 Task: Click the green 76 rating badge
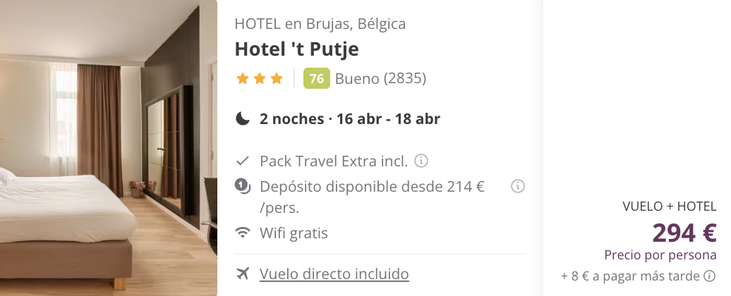317,78
